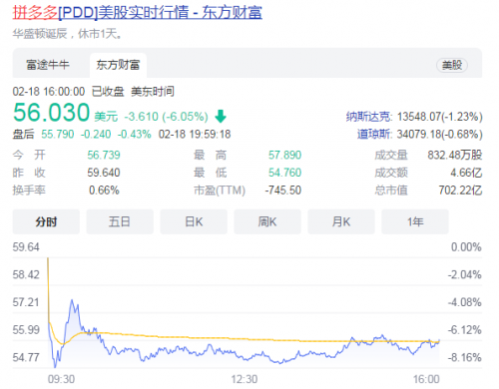499x389 pixels.
Task: Click the 12:30 time axis label
Action: [245, 379]
